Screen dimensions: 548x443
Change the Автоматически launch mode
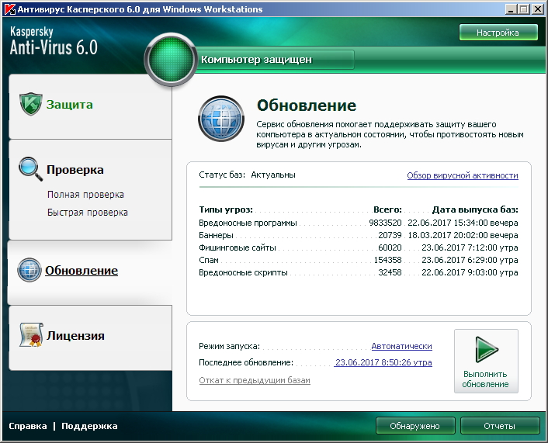click(401, 346)
